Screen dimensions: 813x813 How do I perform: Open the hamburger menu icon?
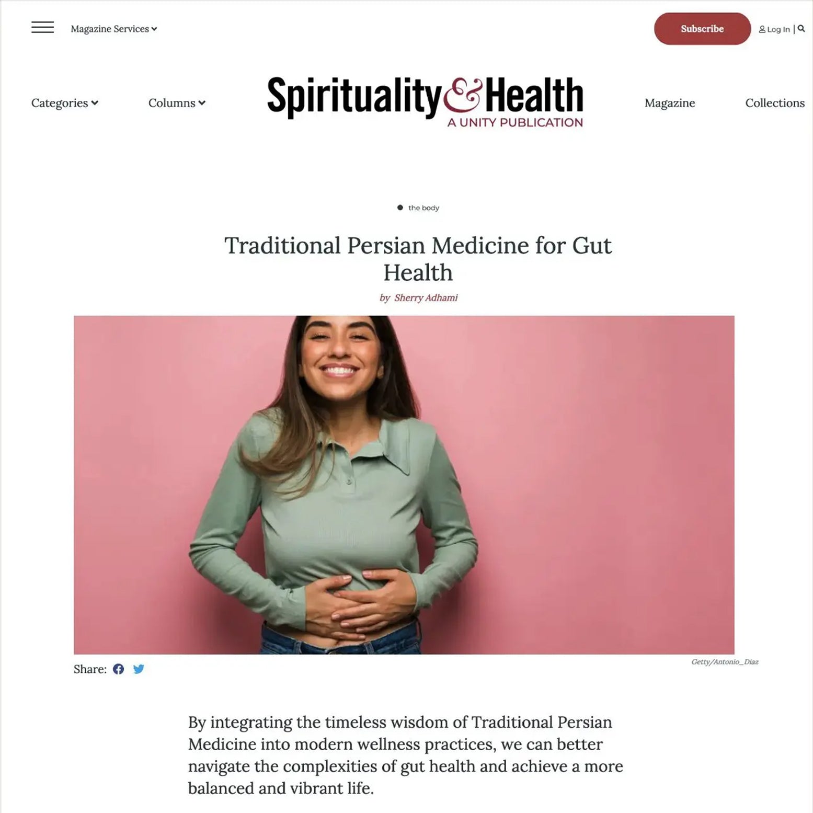click(x=42, y=27)
